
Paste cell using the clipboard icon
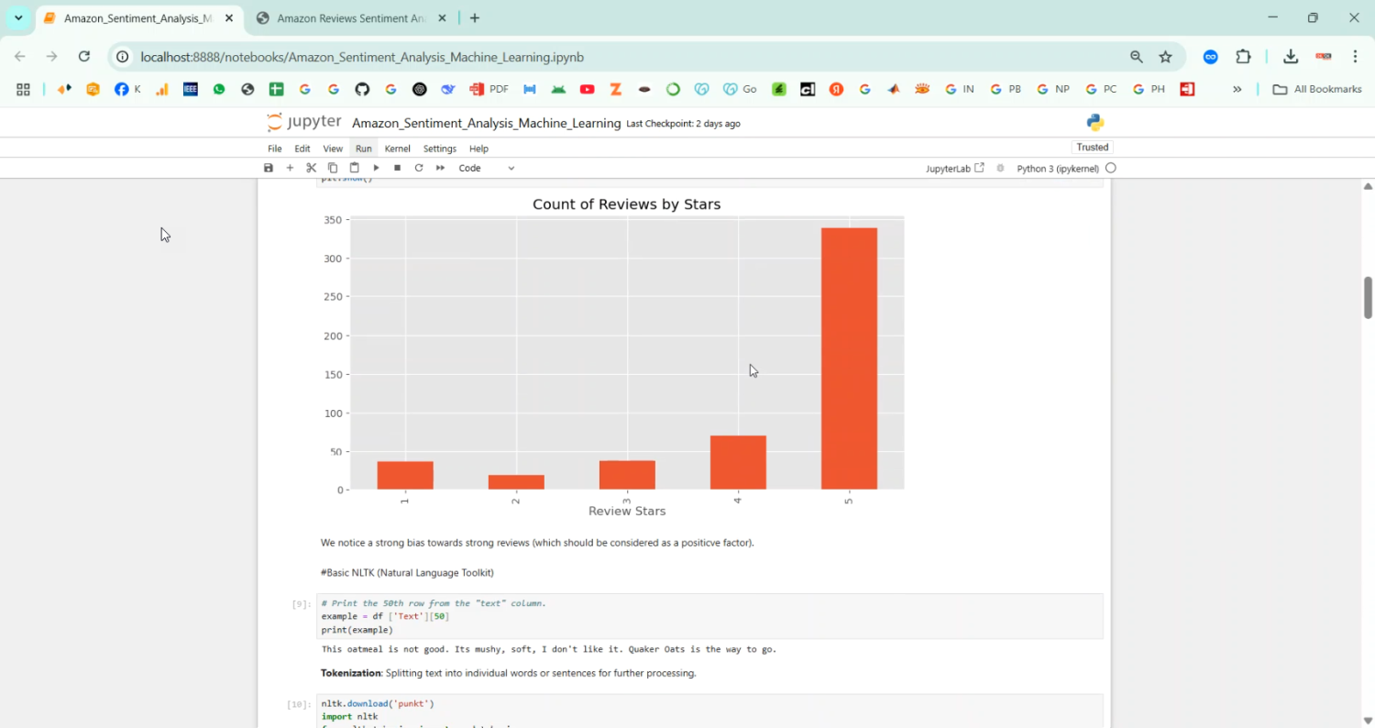point(354,168)
